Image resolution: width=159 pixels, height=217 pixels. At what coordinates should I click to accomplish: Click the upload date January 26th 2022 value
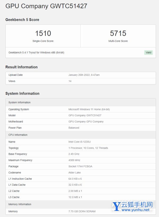[84, 75]
